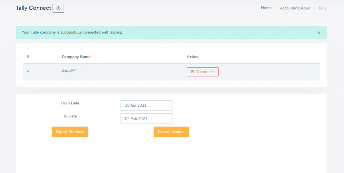Viewport: 344px width, 173px height.
Task: Select the Tally breadcrumb
Action: [x=322, y=8]
